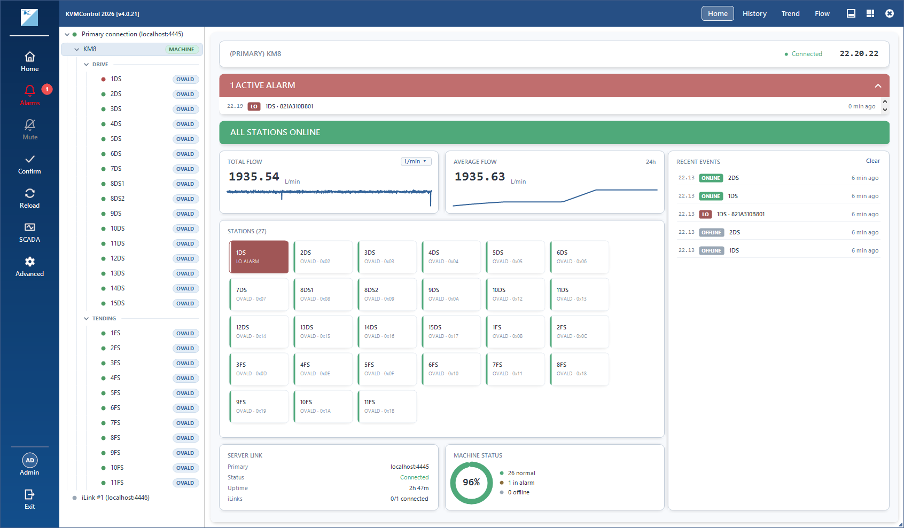The image size is (904, 528).
Task: Collapse Primary connection tree node
Action: 67,34
